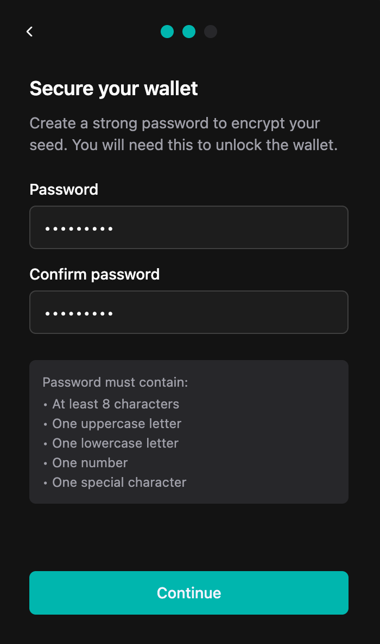Click "You will need this to unlock" sentence
The image size is (380, 644).
(x=205, y=145)
